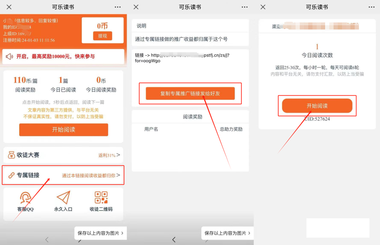The height and width of the screenshot is (245, 380).
Task: Expand 保存以上内容为图片 in the middle panel
Action: 227,233
